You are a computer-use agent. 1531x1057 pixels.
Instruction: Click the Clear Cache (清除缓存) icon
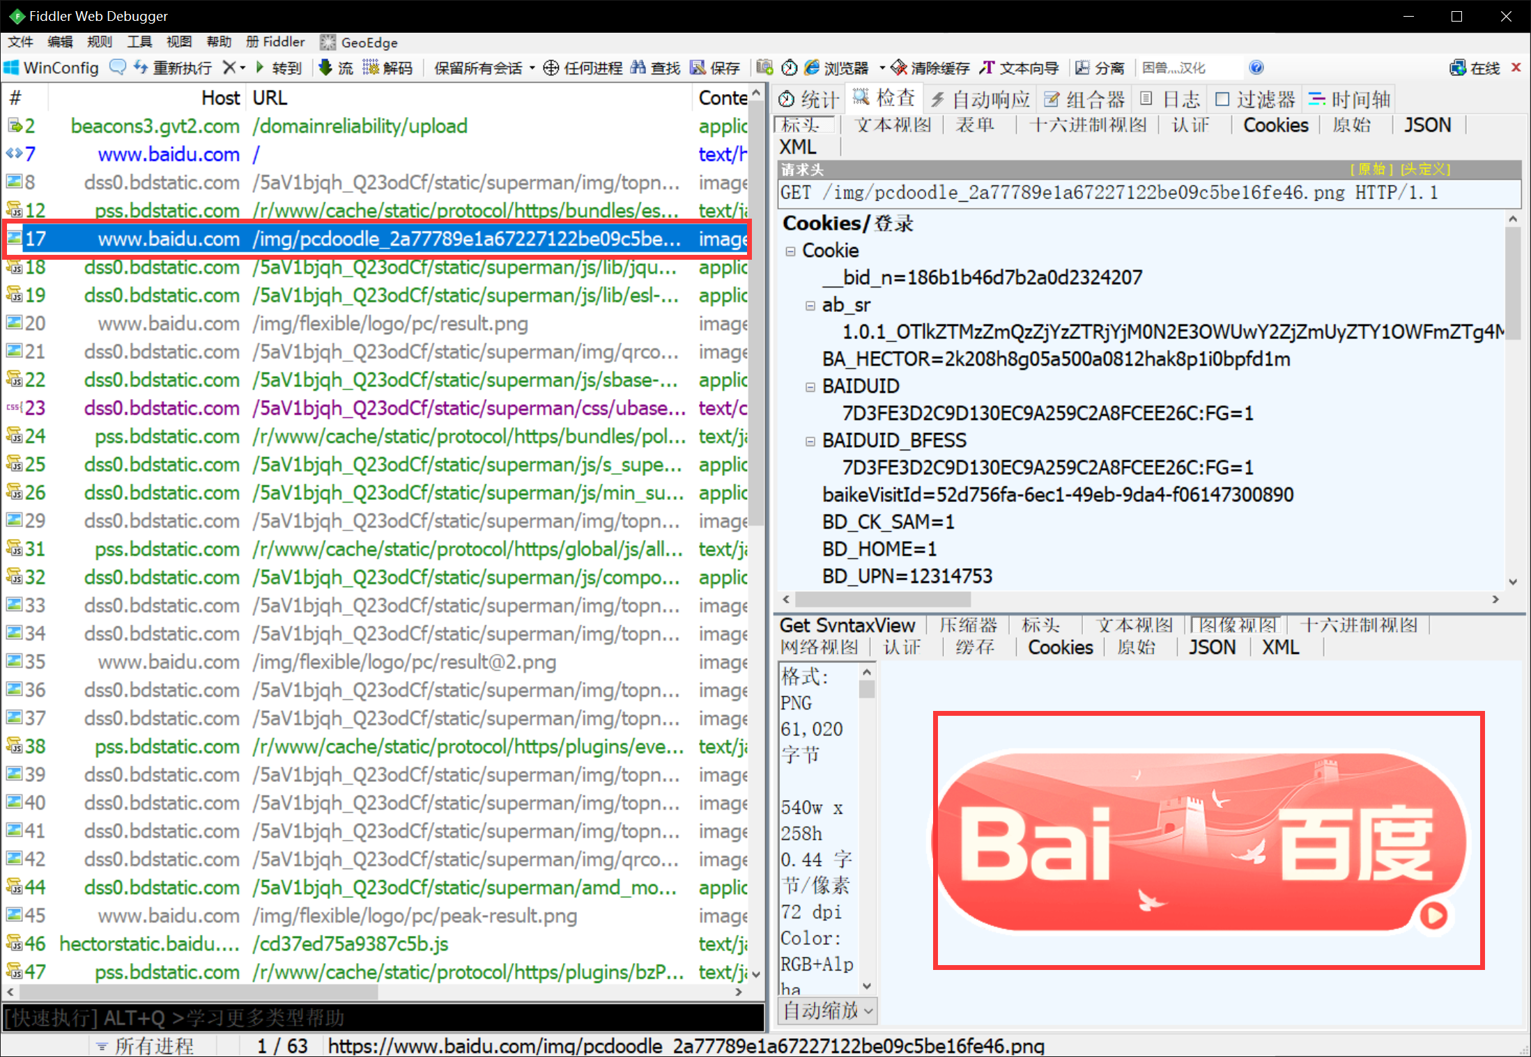899,68
